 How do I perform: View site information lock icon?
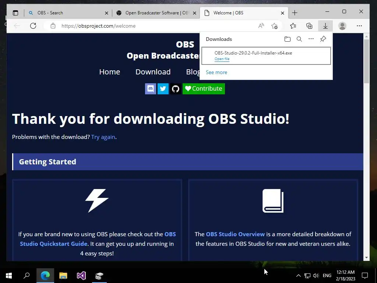[53, 26]
